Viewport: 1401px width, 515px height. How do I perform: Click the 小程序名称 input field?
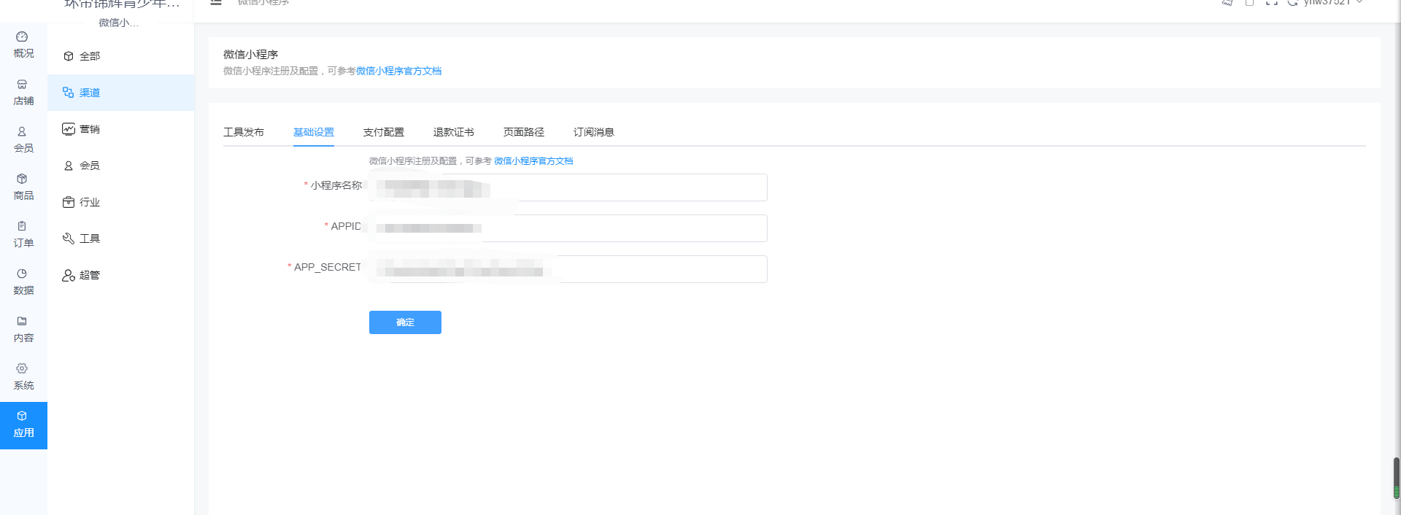click(x=568, y=187)
